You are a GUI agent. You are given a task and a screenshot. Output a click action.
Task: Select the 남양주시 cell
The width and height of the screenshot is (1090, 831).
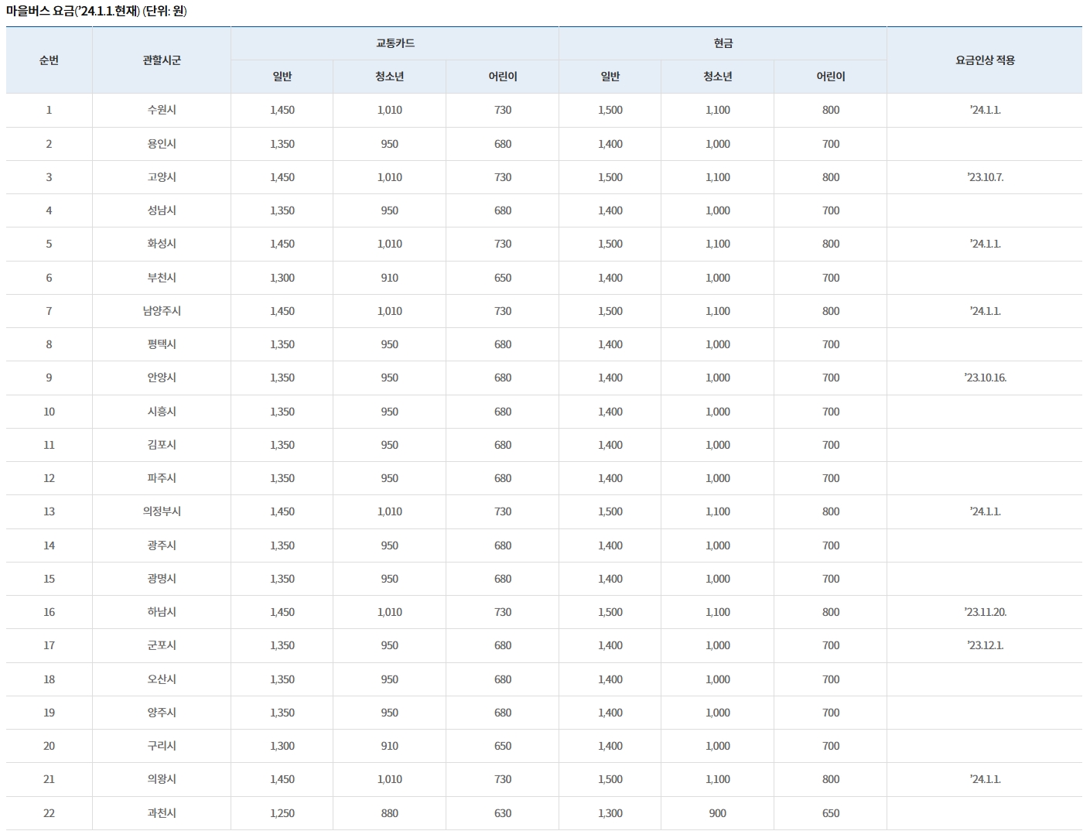tap(162, 311)
